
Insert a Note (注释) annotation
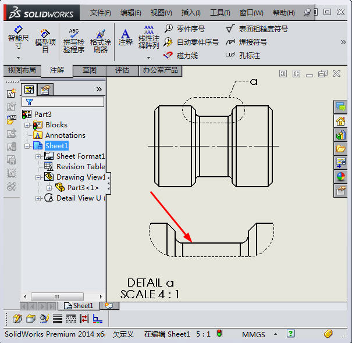tap(125, 37)
